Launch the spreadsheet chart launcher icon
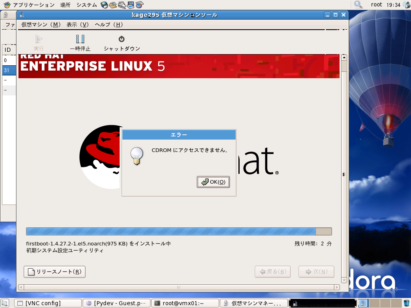The width and height of the screenshot is (411, 308). click(x=139, y=5)
